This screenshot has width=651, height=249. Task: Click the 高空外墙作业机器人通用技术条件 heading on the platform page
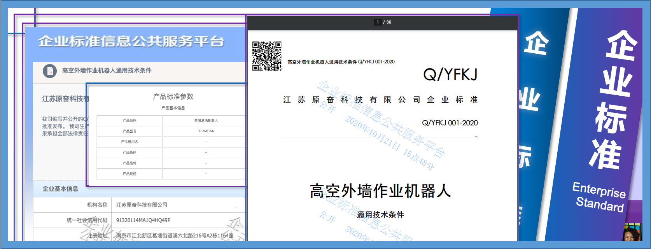click(107, 70)
